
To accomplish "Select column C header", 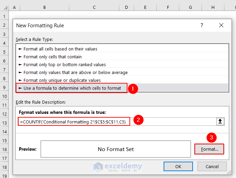I will (94, 7).
